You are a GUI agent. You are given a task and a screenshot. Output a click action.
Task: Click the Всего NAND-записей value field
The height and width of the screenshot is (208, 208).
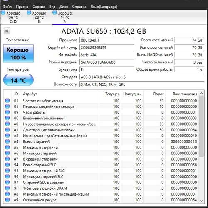click(189, 55)
